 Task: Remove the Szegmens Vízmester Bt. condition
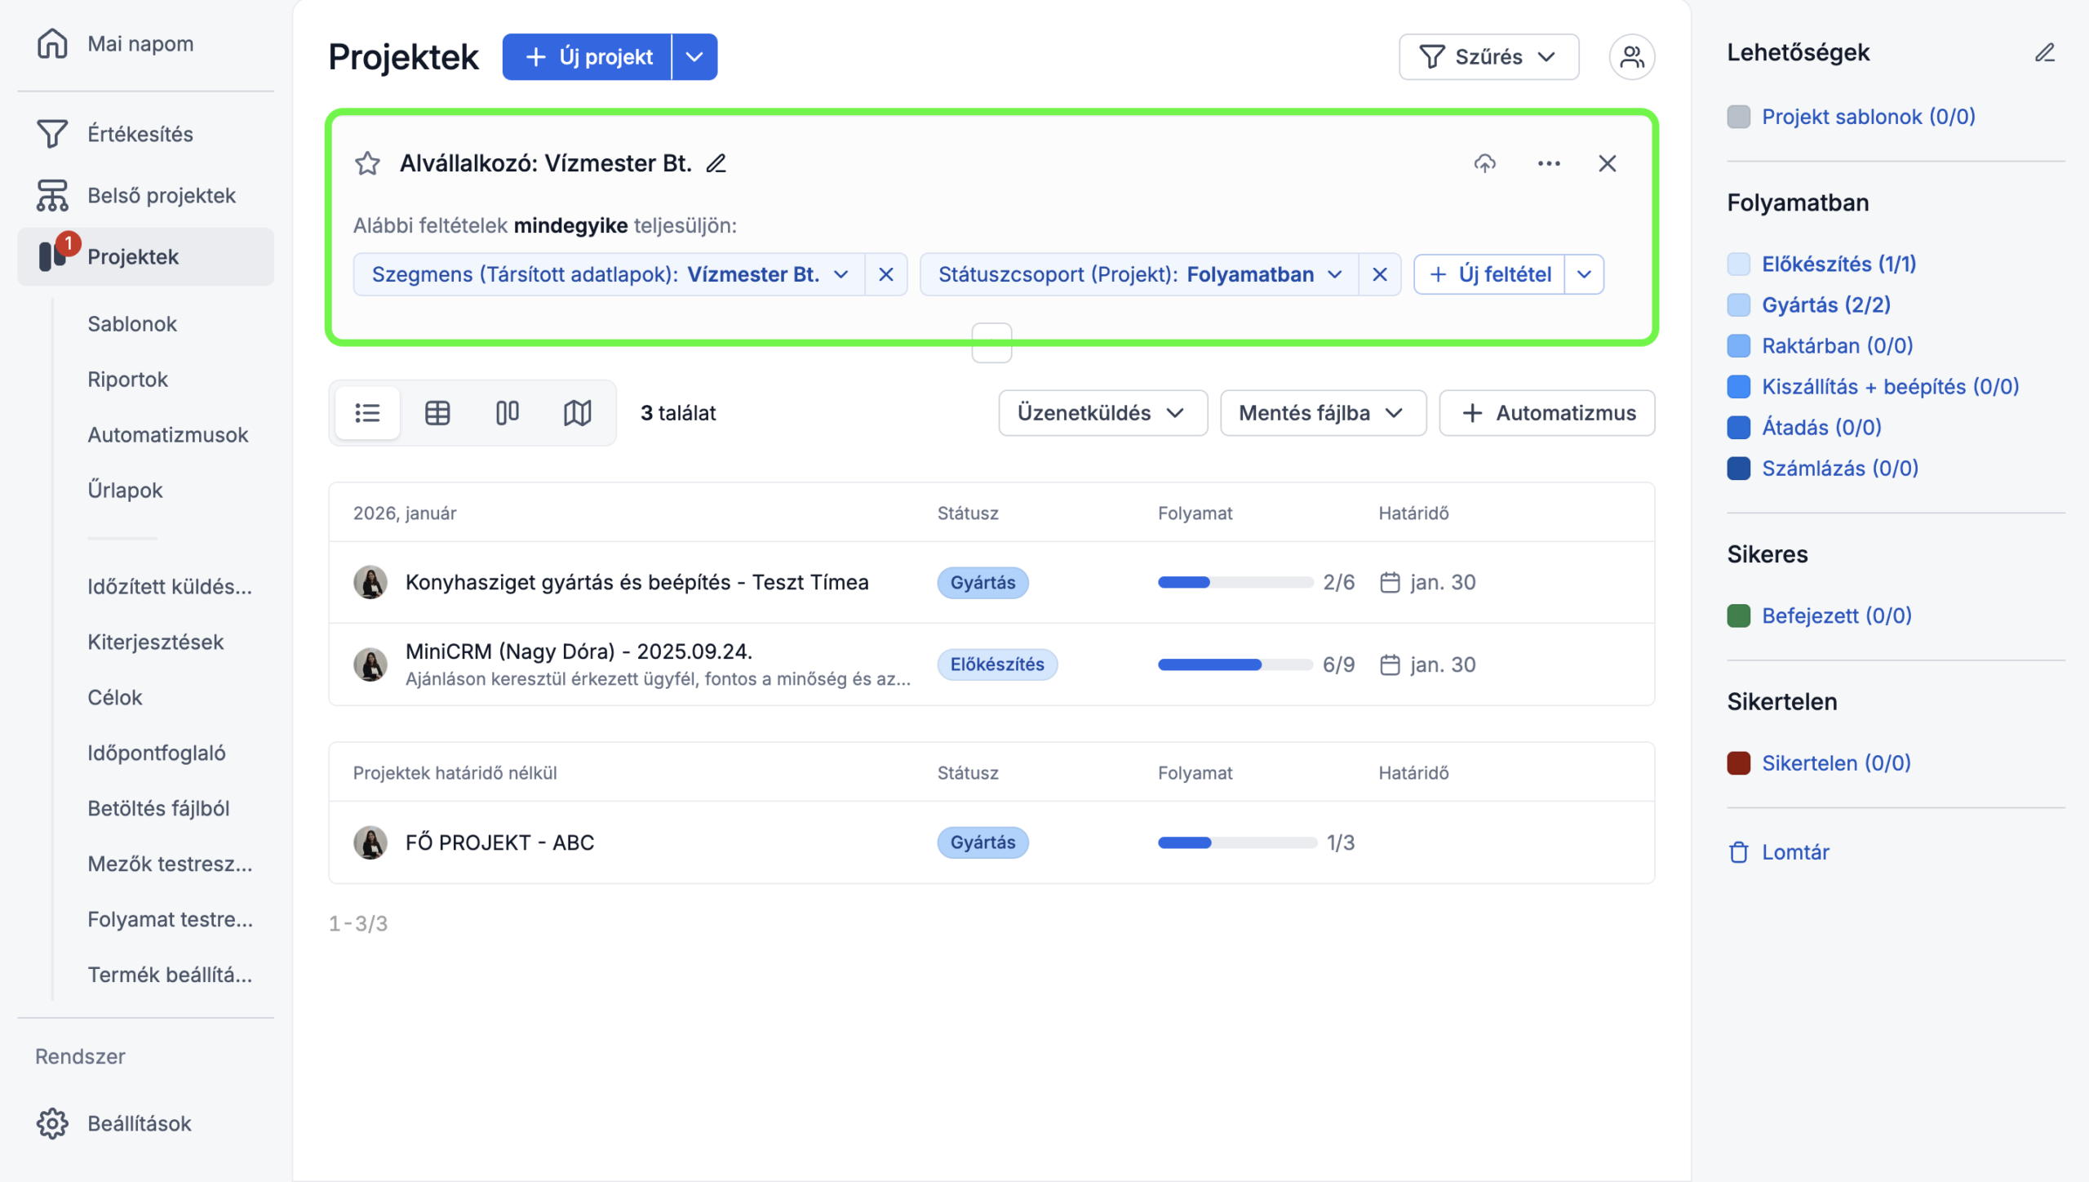[x=885, y=274]
